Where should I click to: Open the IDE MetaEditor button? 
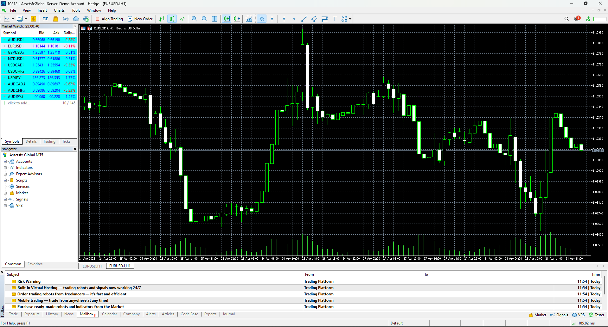pyautogui.click(x=45, y=19)
